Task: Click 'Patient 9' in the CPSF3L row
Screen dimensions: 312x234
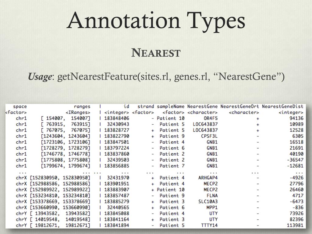Action: (172, 136)
